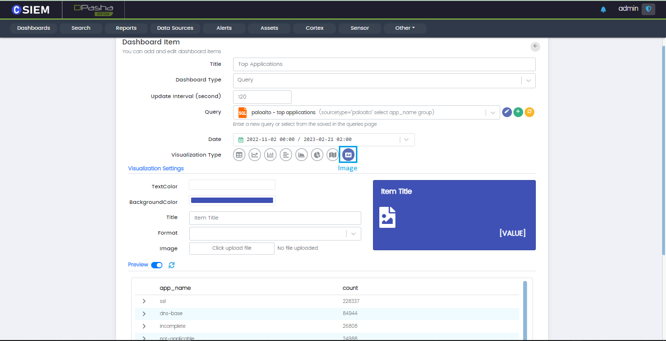The height and width of the screenshot is (341, 666).
Task: Click the green add query plus icon
Action: tap(518, 112)
